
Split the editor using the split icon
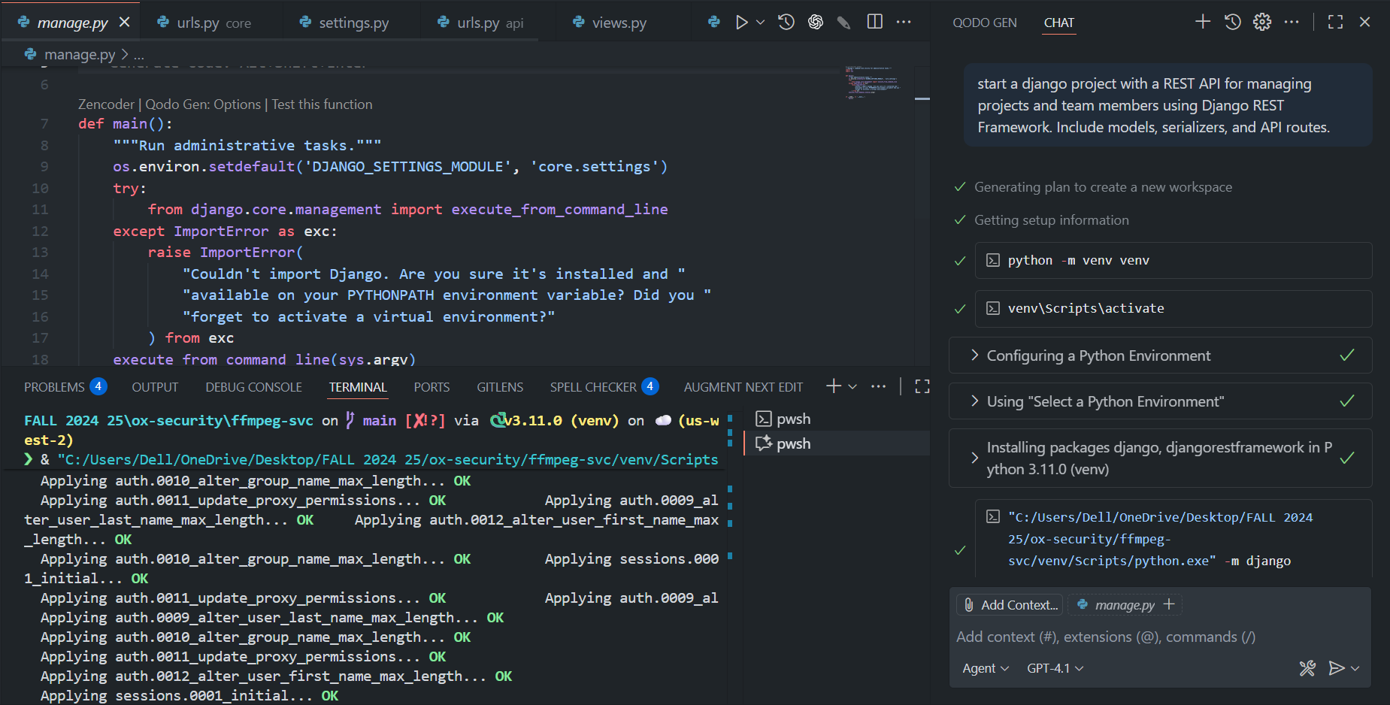click(x=874, y=22)
